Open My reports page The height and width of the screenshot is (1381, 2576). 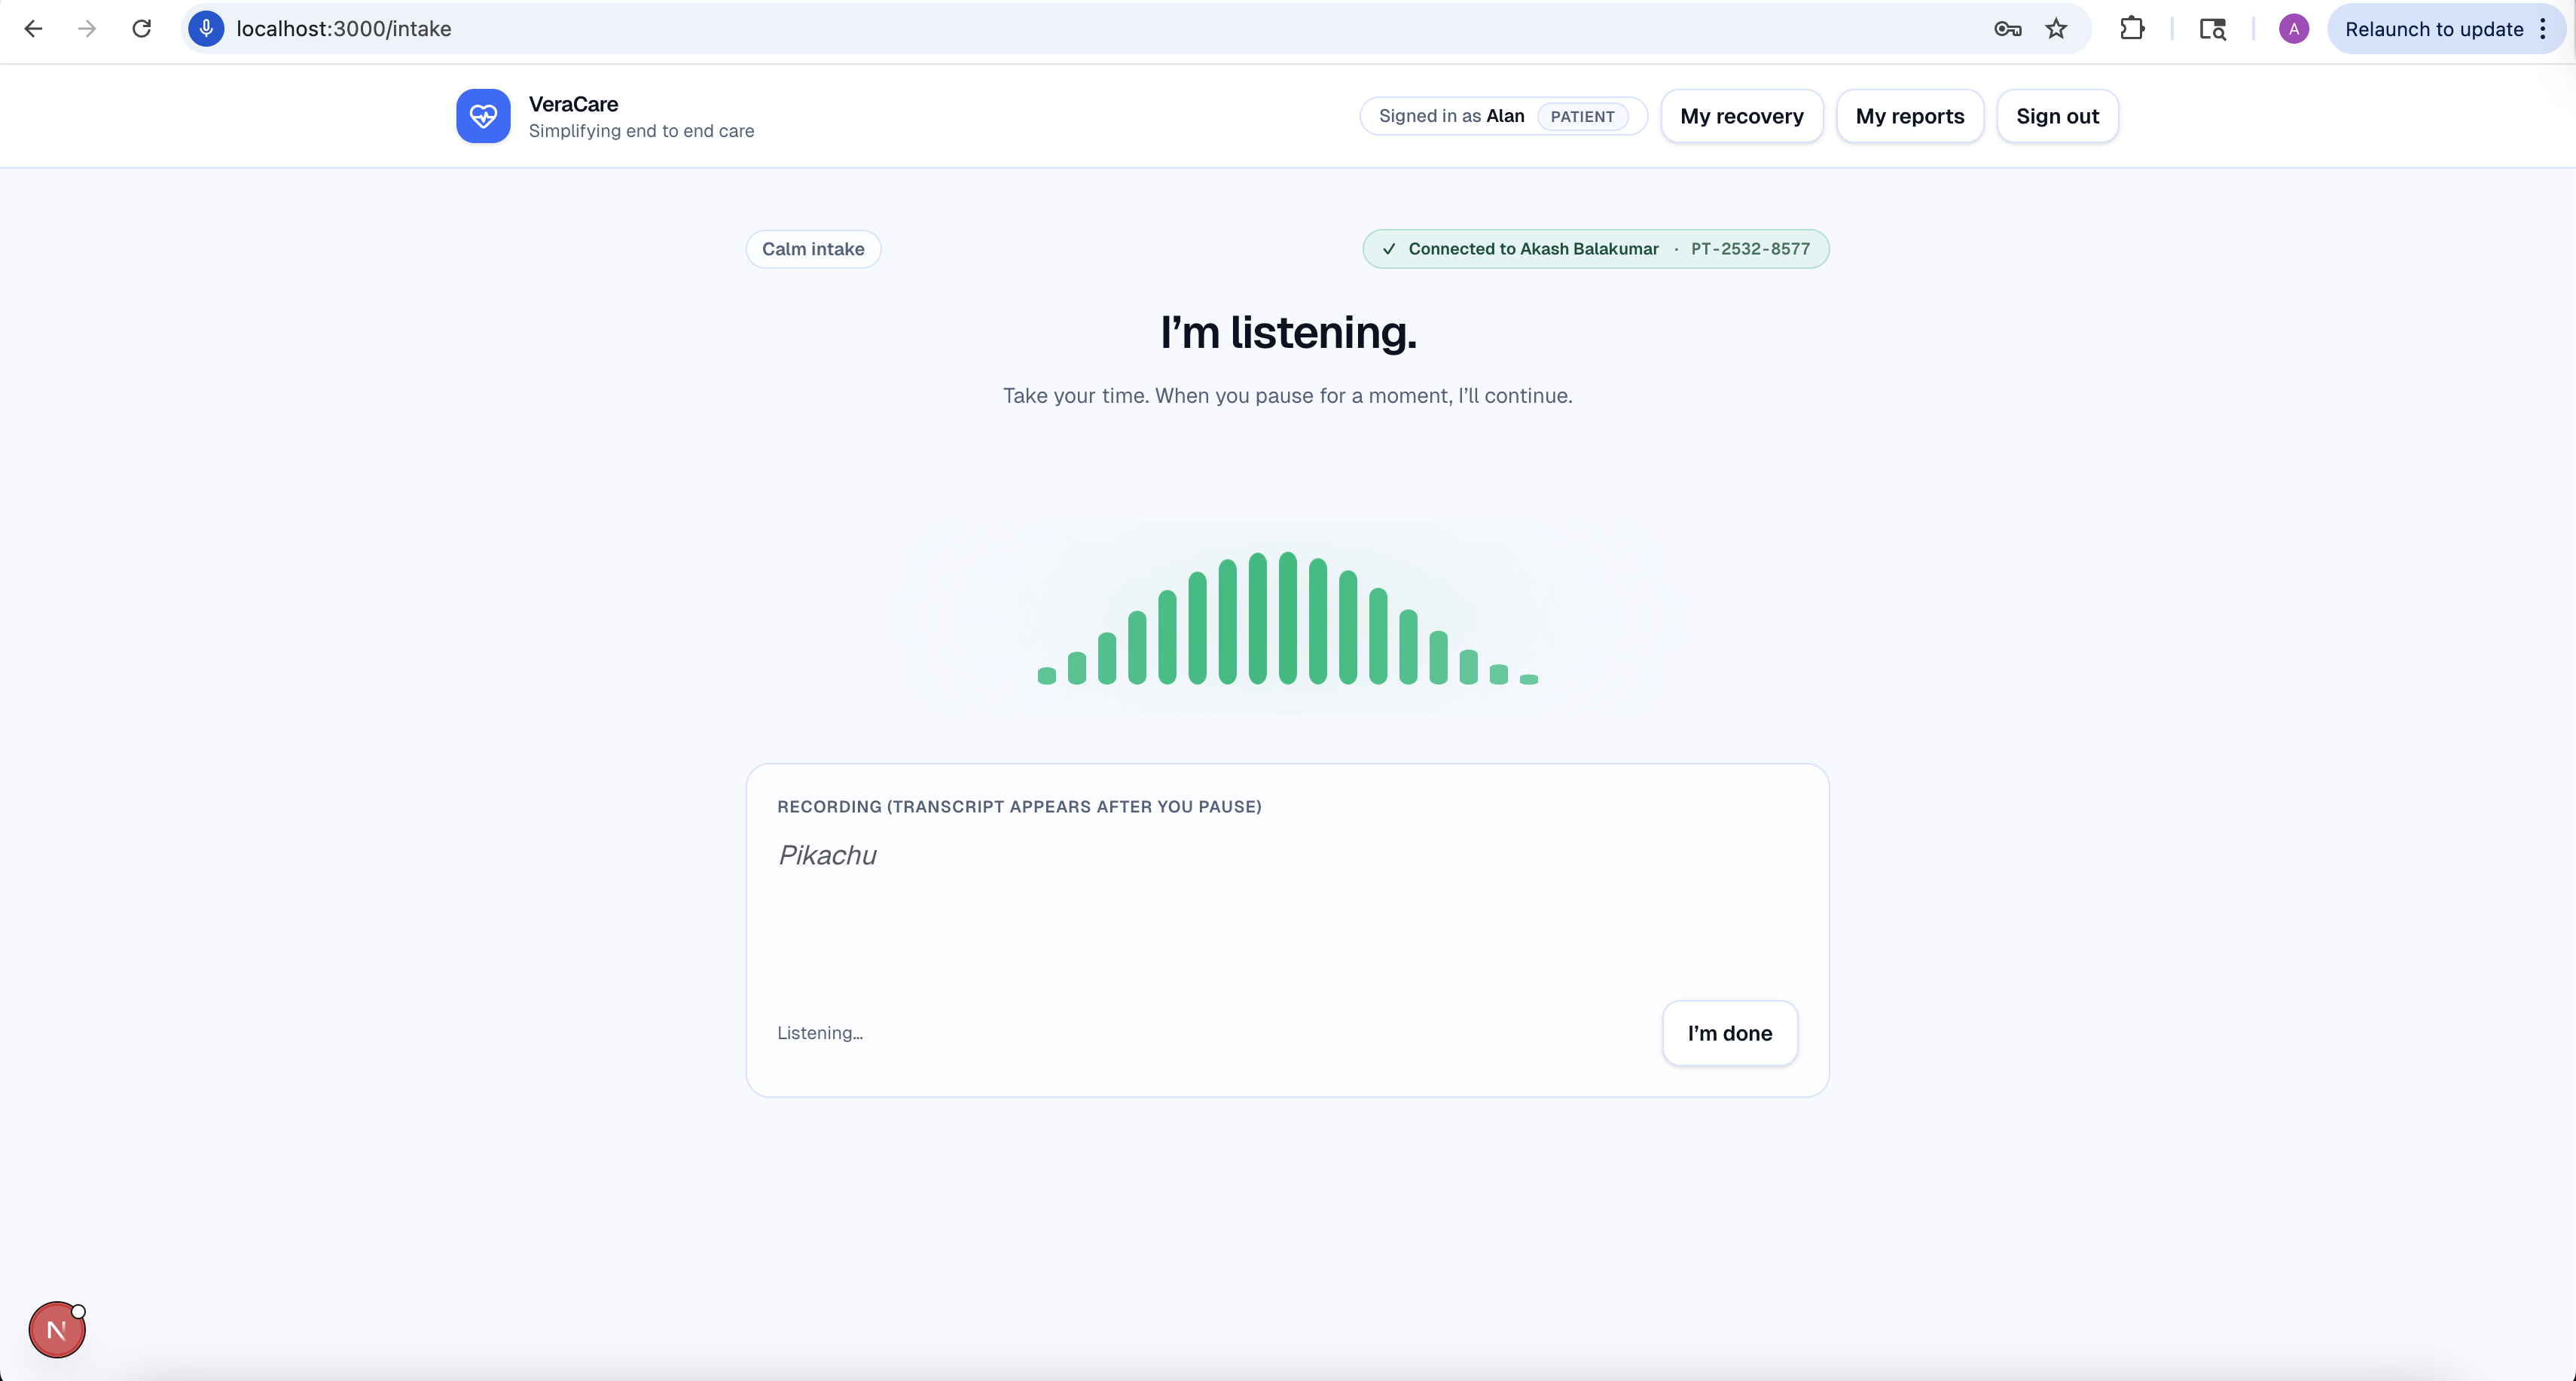point(1909,116)
